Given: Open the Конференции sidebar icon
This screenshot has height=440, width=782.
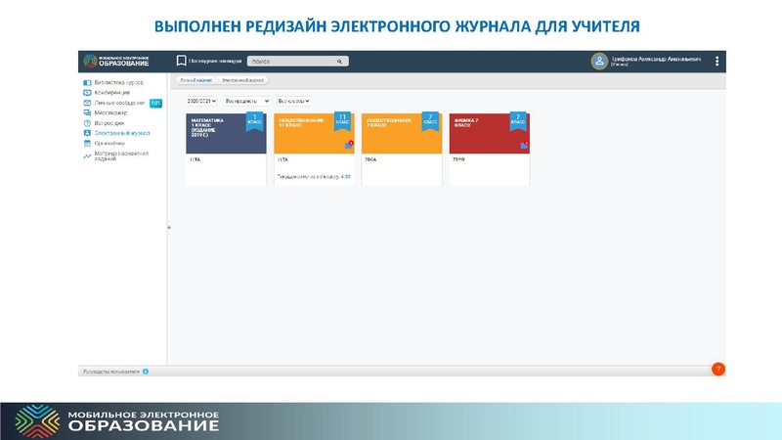Looking at the screenshot, I should tap(87, 93).
